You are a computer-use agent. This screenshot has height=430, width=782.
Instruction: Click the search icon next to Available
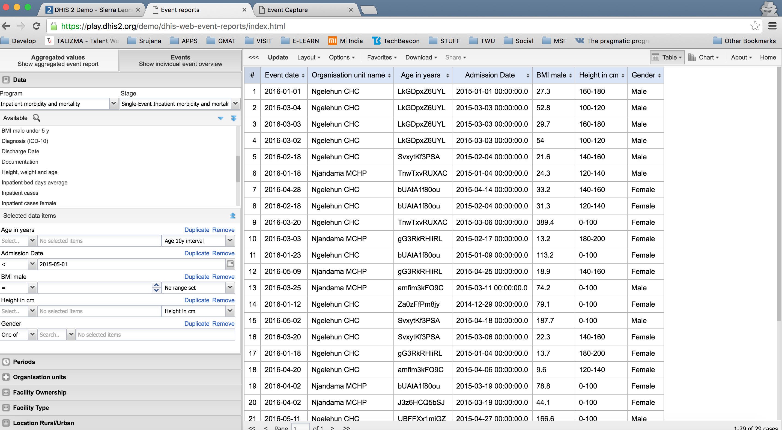pos(37,118)
